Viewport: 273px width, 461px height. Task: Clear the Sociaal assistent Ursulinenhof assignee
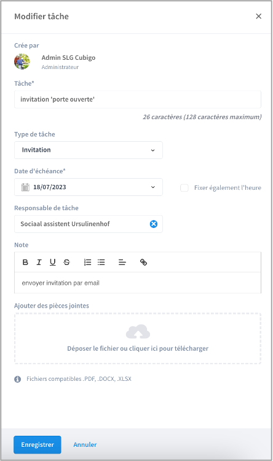pos(154,224)
